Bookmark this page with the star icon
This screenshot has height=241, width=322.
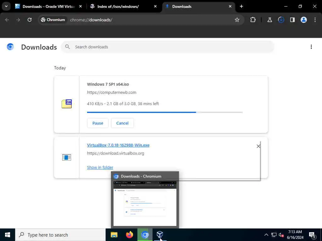click(237, 20)
